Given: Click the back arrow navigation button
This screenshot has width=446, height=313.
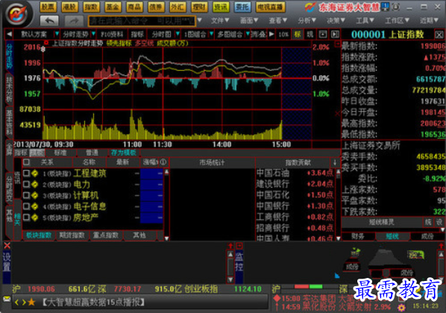Looking at the screenshot, I should point(49,21).
